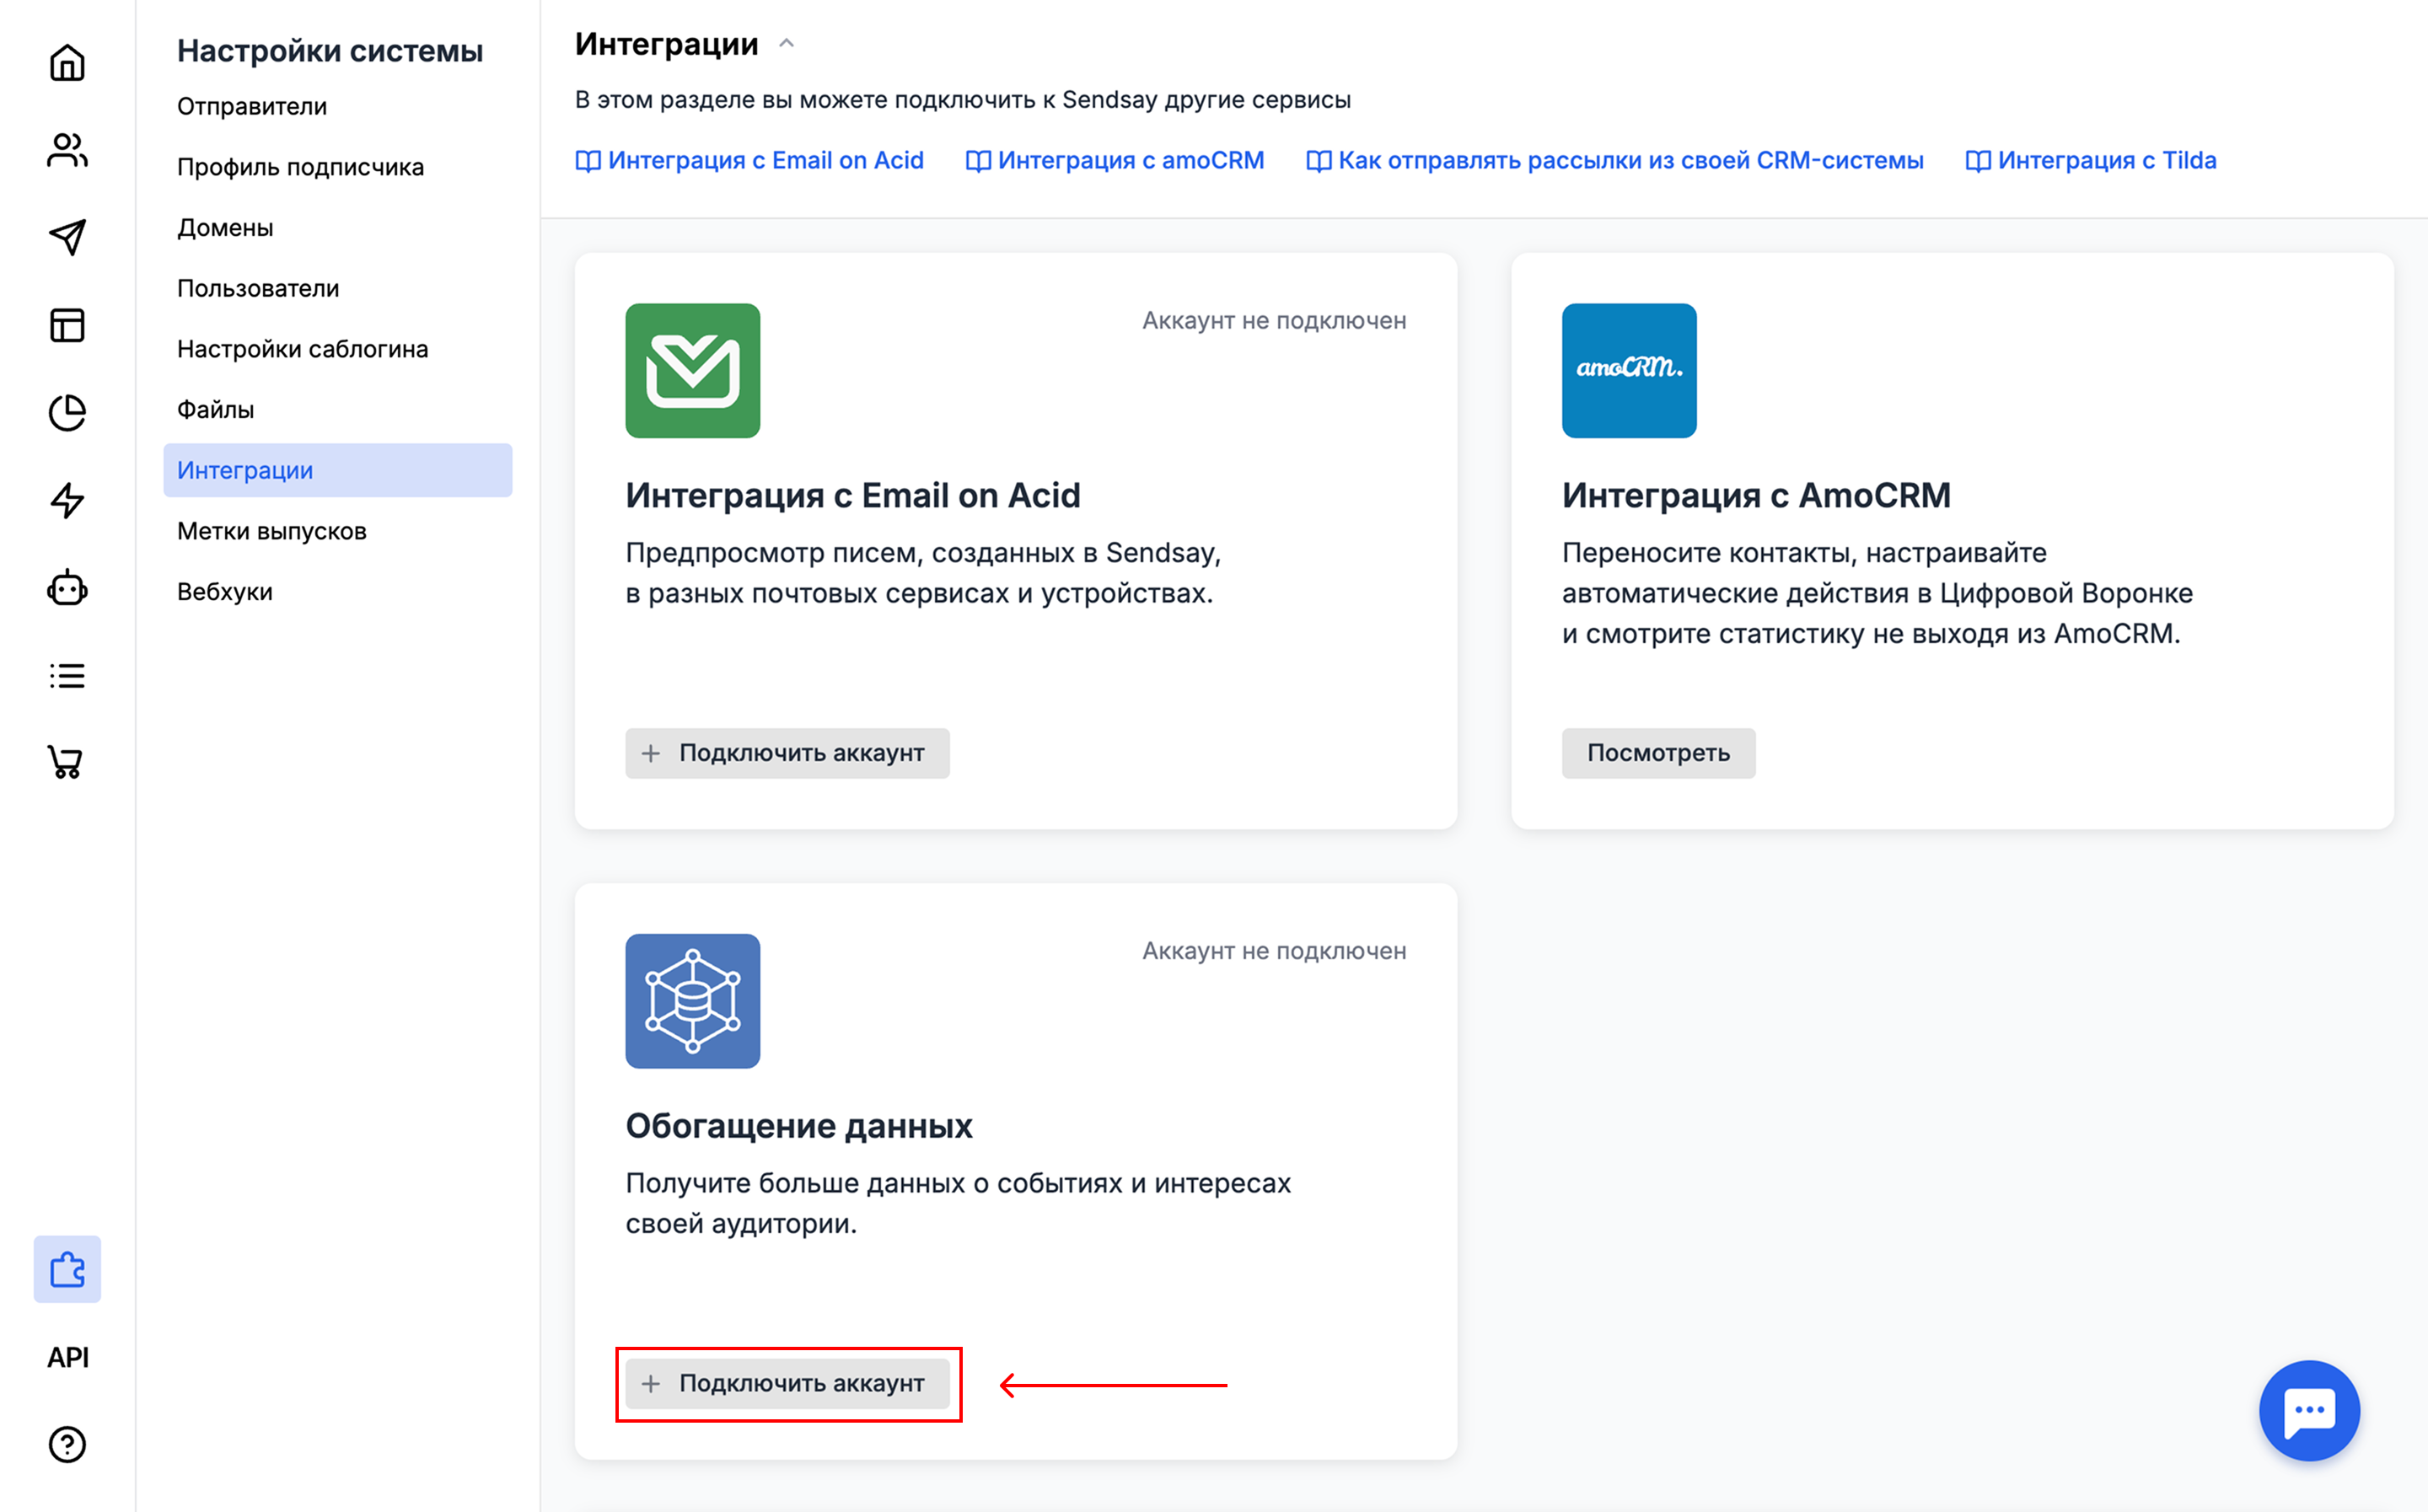Collapse the Интеграции section header chevron
This screenshot has width=2428, height=1512.
coord(788,43)
